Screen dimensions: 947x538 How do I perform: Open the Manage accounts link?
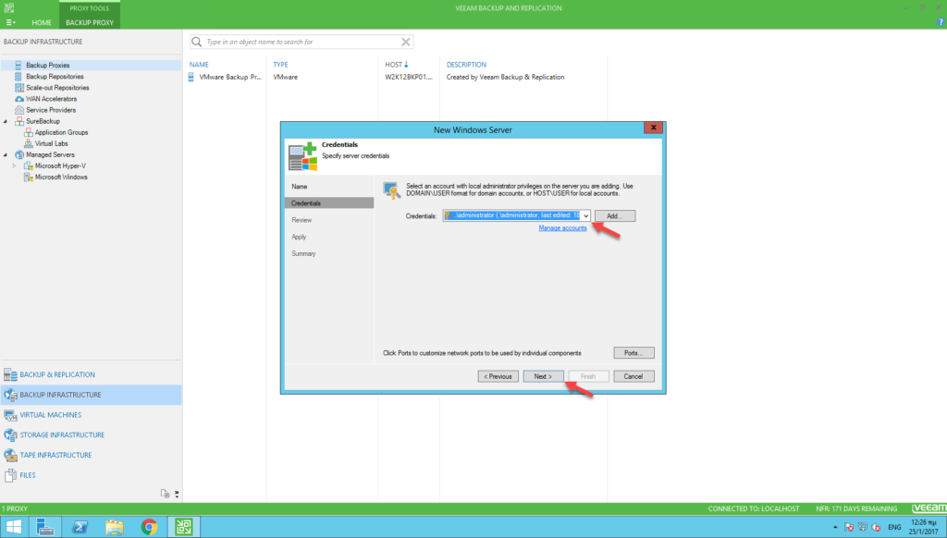[562, 228]
